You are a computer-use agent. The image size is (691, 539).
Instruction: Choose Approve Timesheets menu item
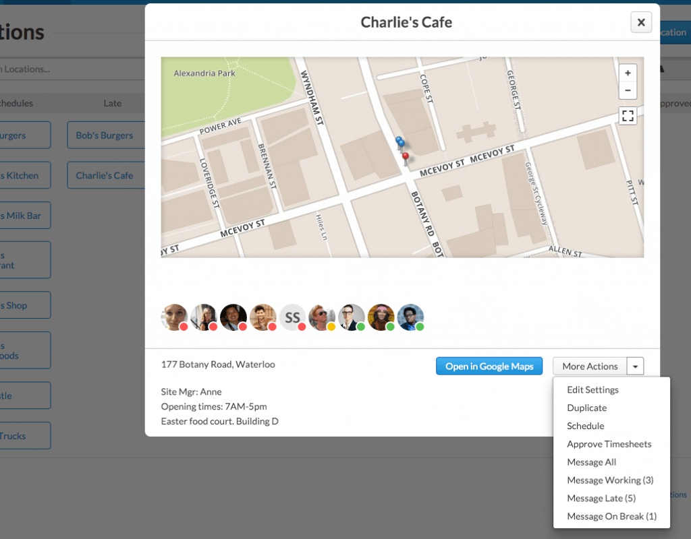click(x=609, y=445)
